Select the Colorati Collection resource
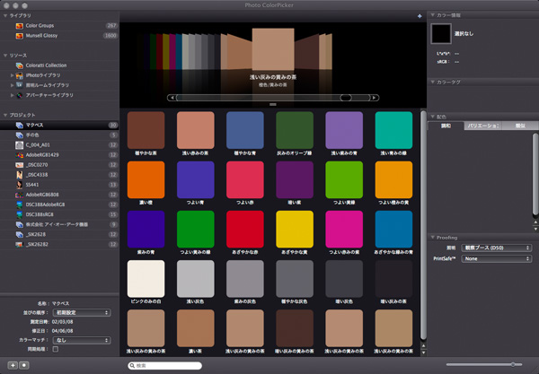Image resolution: width=539 pixels, height=374 pixels. coord(49,66)
